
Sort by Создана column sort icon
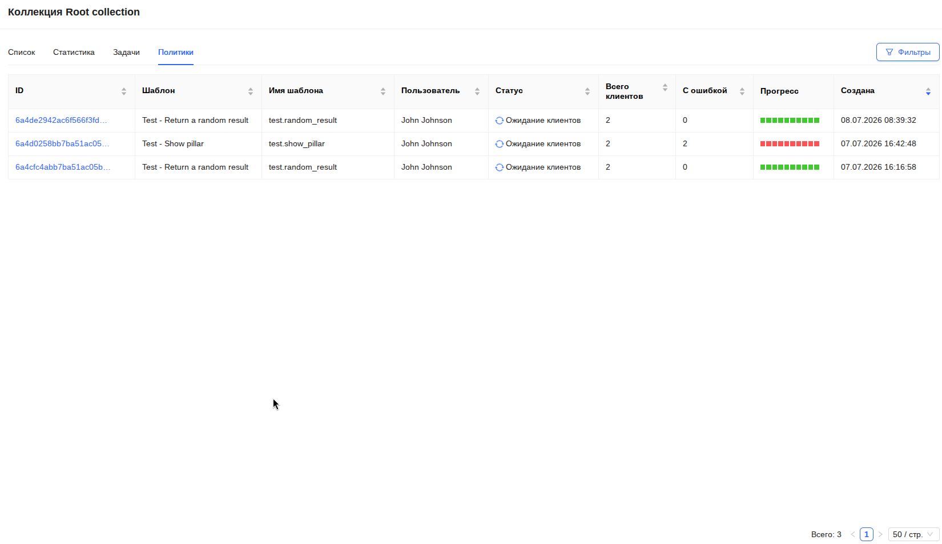928,91
